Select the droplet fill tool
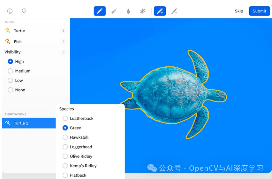This screenshot has width=272, height=179. coord(128,11)
